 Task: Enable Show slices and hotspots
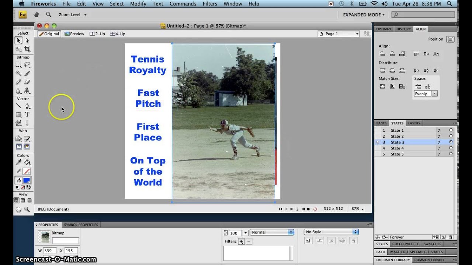point(27,146)
